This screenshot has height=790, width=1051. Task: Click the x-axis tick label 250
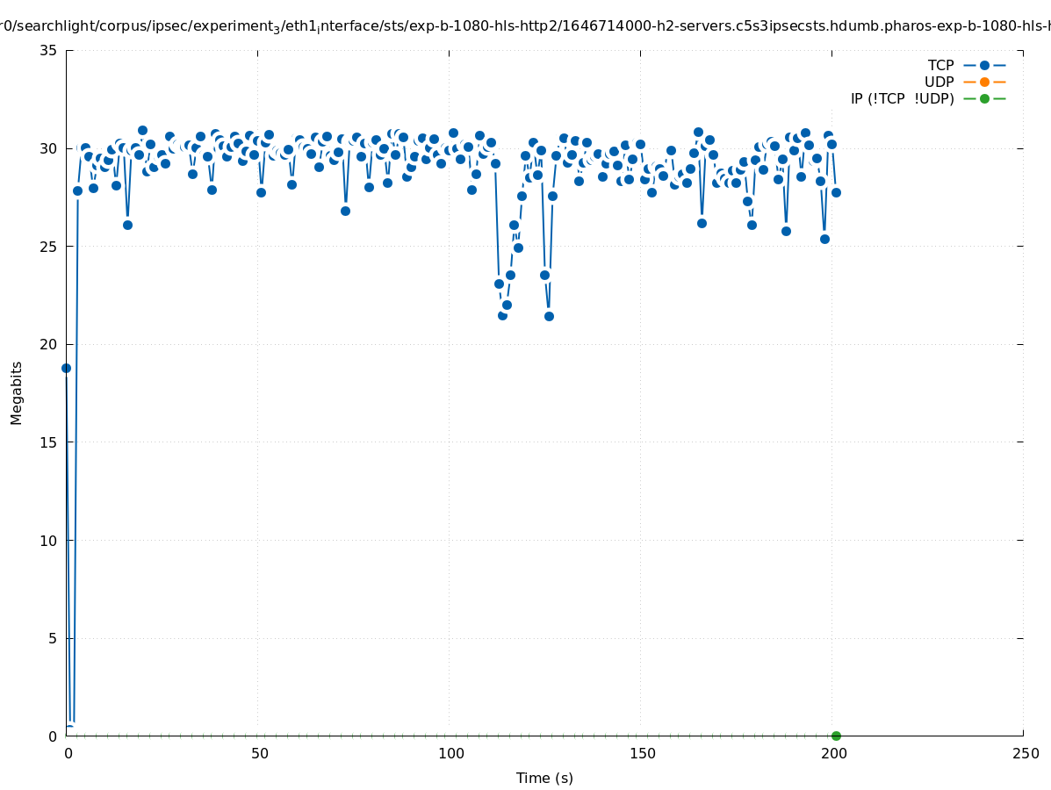[1024, 754]
